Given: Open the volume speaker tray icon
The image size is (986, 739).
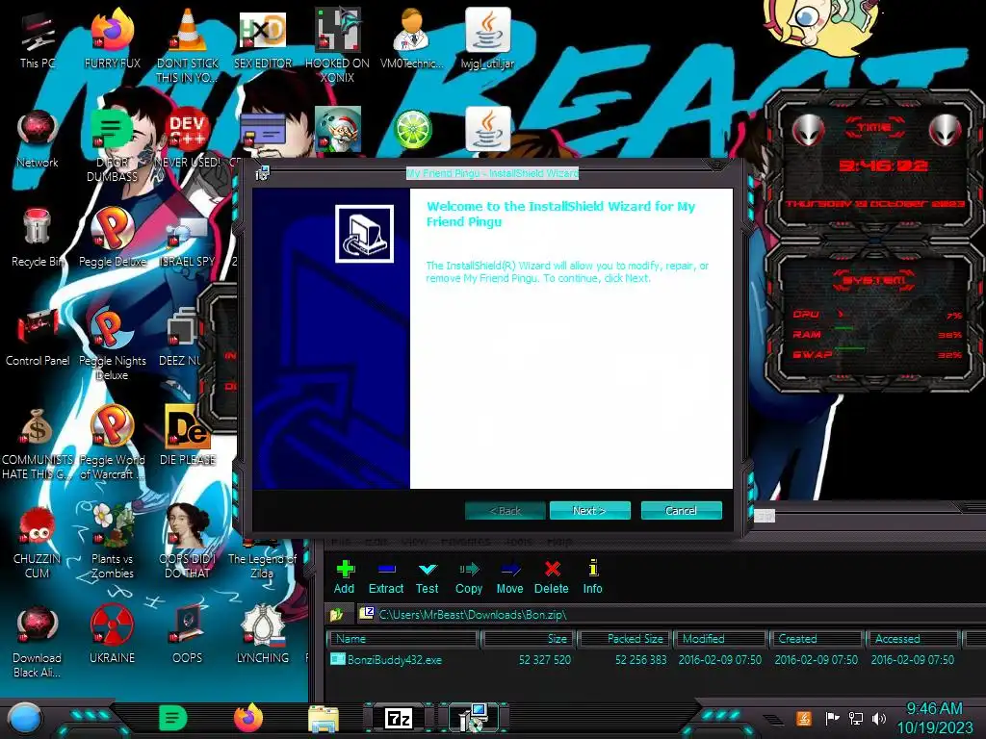Looking at the screenshot, I should click(x=879, y=718).
